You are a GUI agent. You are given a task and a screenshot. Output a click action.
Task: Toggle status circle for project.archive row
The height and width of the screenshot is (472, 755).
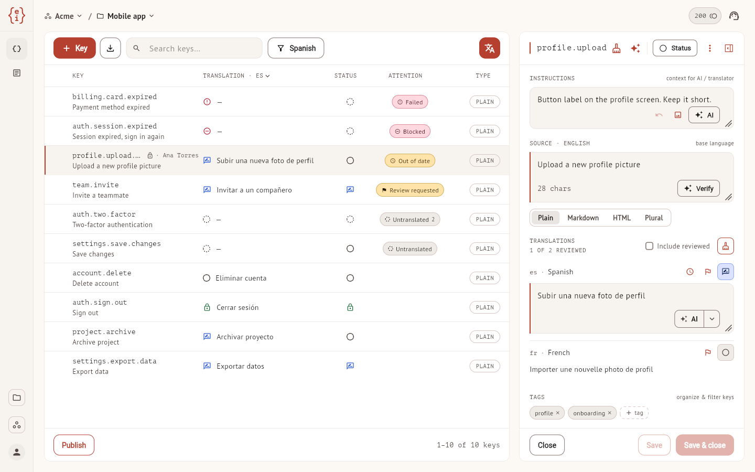(x=350, y=337)
